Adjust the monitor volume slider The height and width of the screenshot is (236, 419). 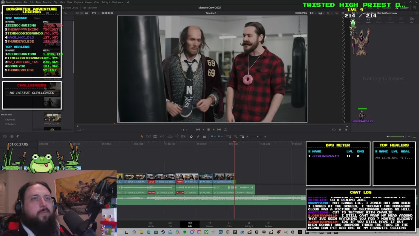coord(397,136)
